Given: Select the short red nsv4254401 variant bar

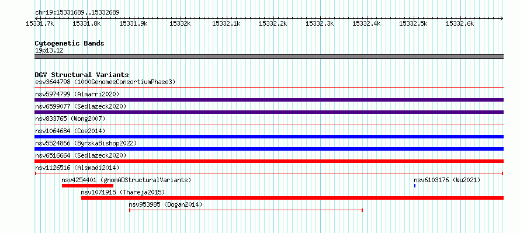Looking at the screenshot, I should [88, 186].
